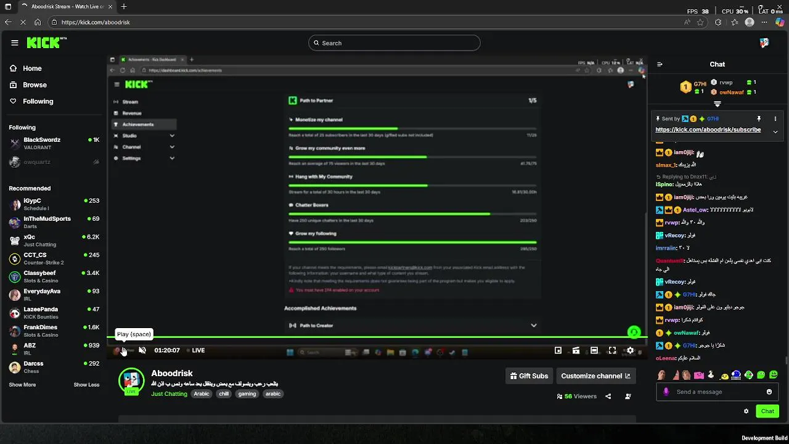Open the hamburger menu beside Kick logo
The height and width of the screenshot is (444, 789).
[15, 43]
